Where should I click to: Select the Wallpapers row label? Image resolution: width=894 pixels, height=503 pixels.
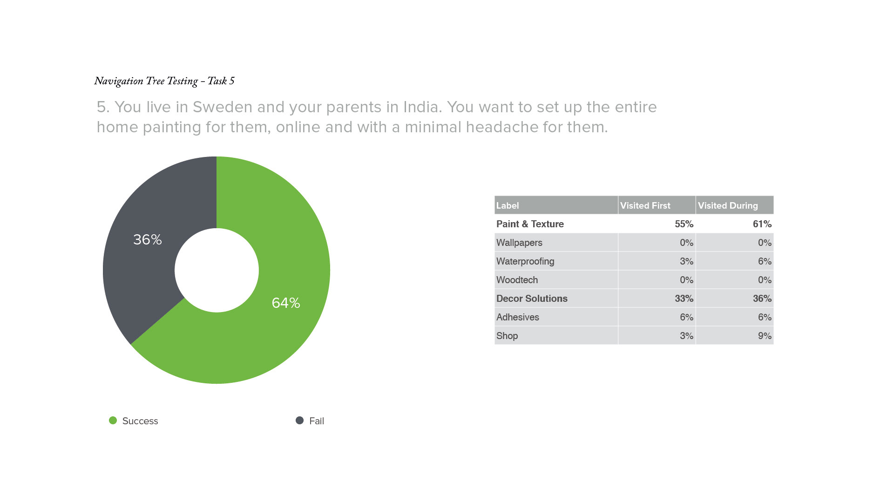519,243
